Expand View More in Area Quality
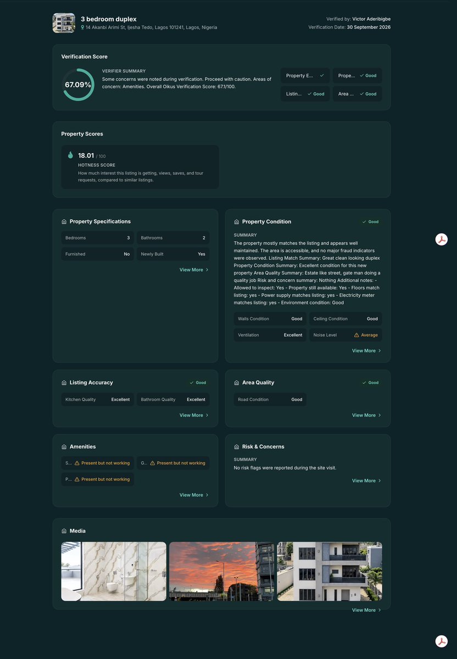This screenshot has height=659, width=457. [x=366, y=415]
